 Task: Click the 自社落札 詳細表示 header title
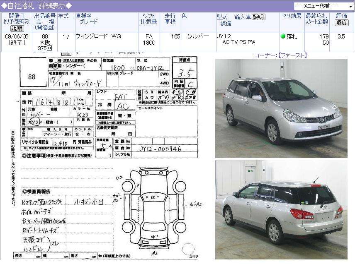point(36,6)
